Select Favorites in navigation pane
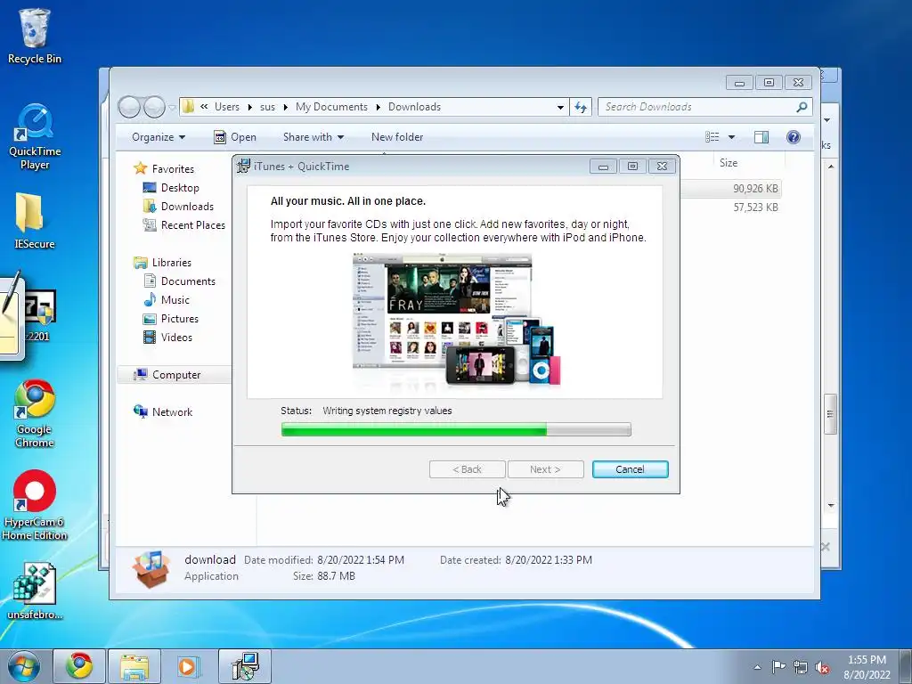912x684 pixels. click(172, 168)
